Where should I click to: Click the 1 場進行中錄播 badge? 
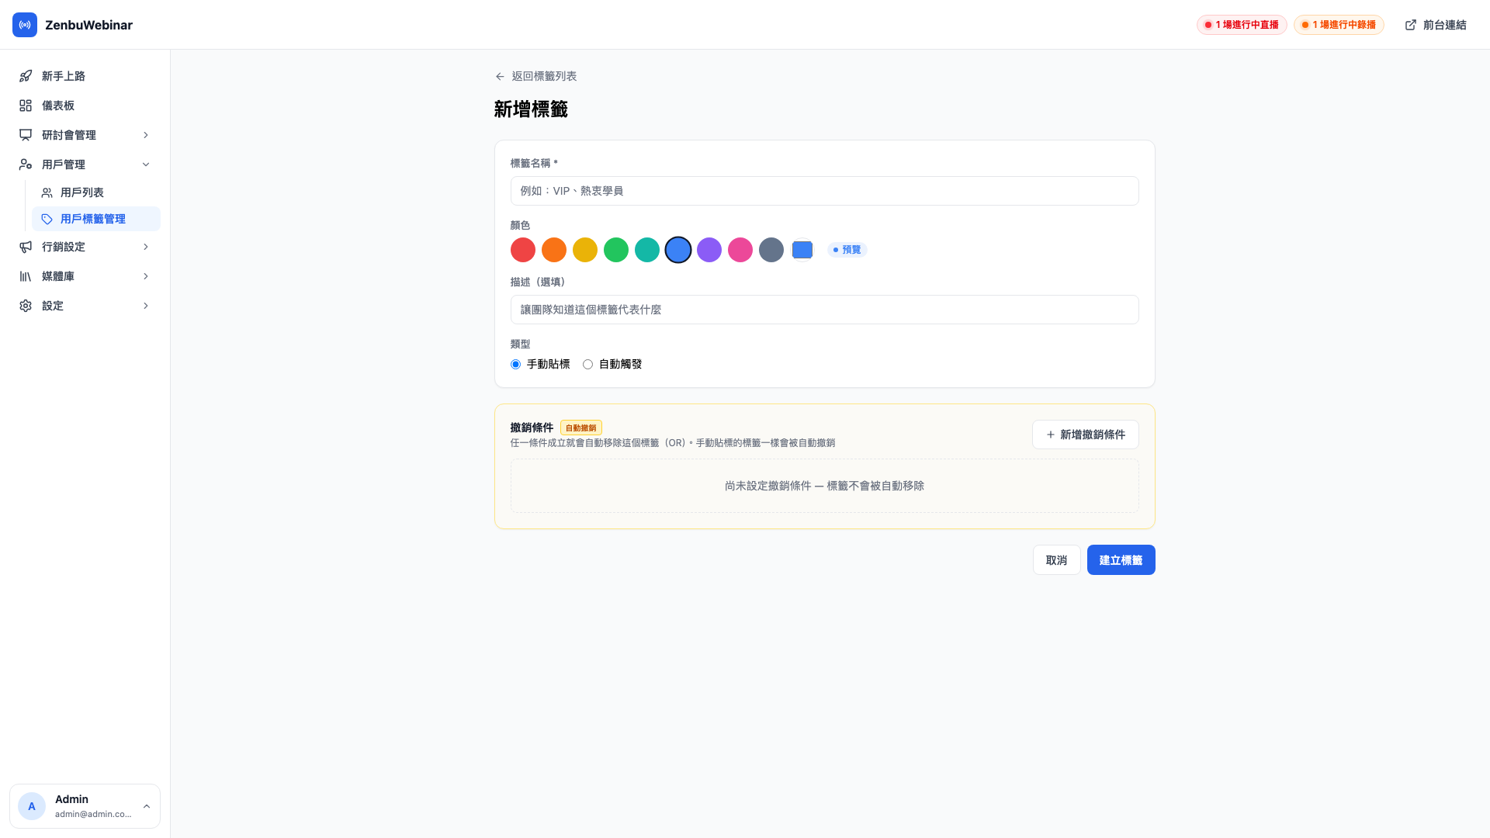(x=1339, y=25)
